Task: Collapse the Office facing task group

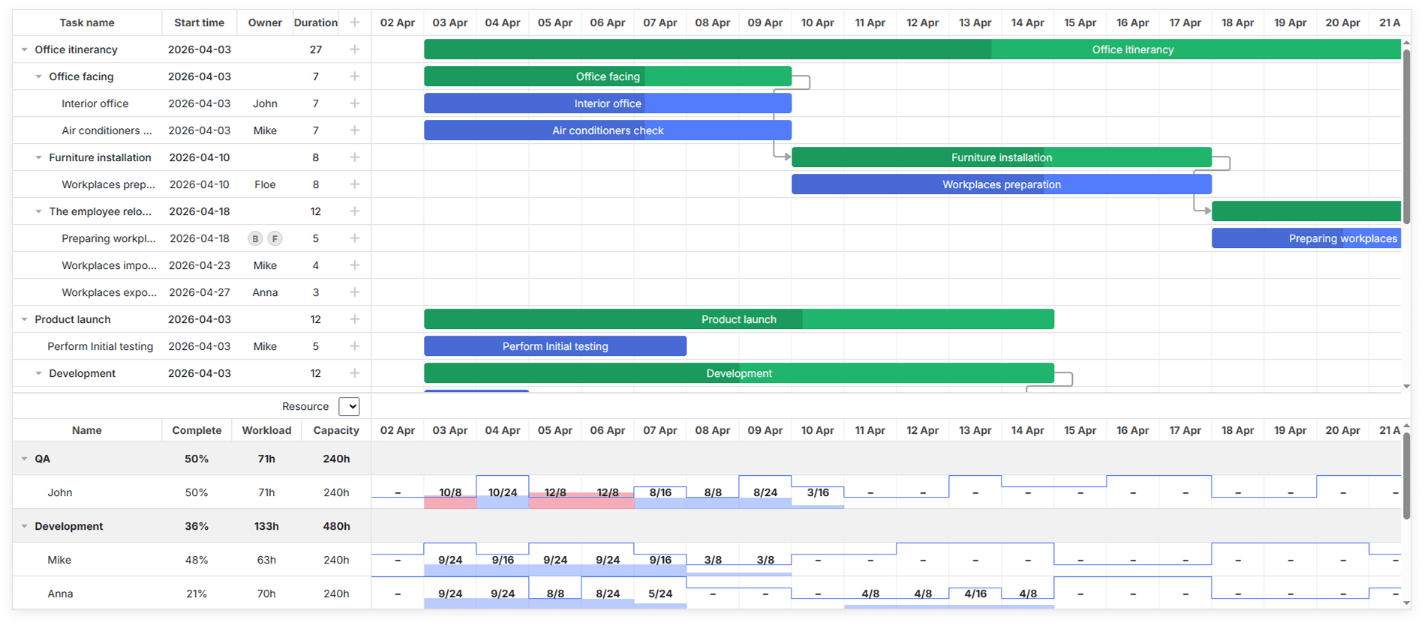Action: point(38,76)
